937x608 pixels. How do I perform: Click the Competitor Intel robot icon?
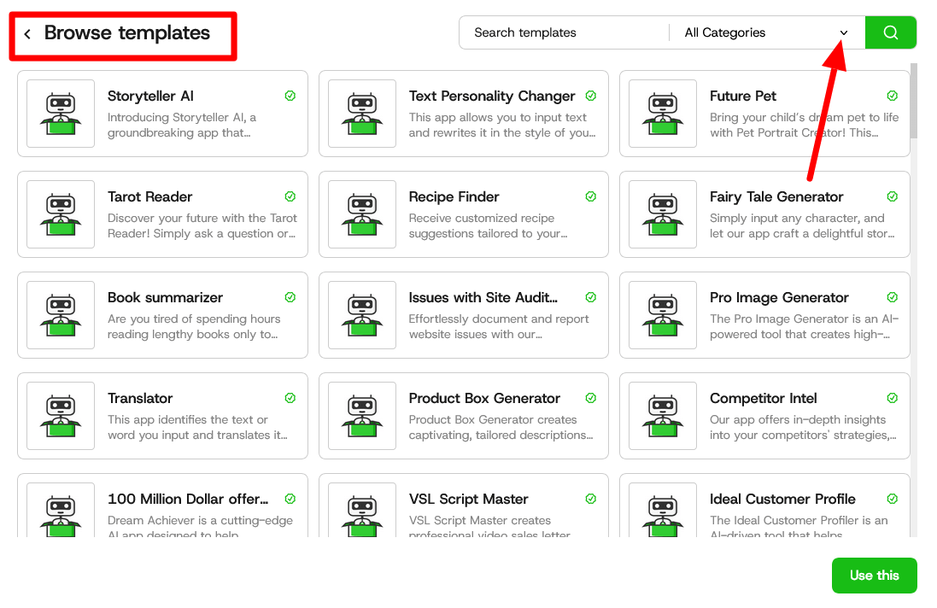click(663, 416)
